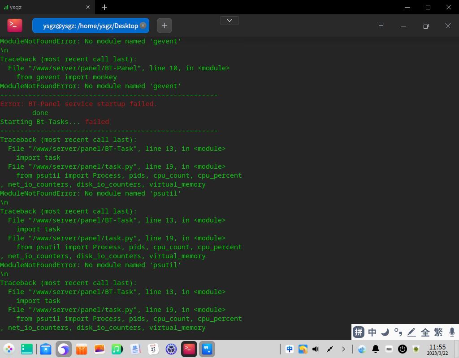The height and width of the screenshot is (358, 459).
Task: Click show desktop strip at dock edge
Action: pos(456,349)
